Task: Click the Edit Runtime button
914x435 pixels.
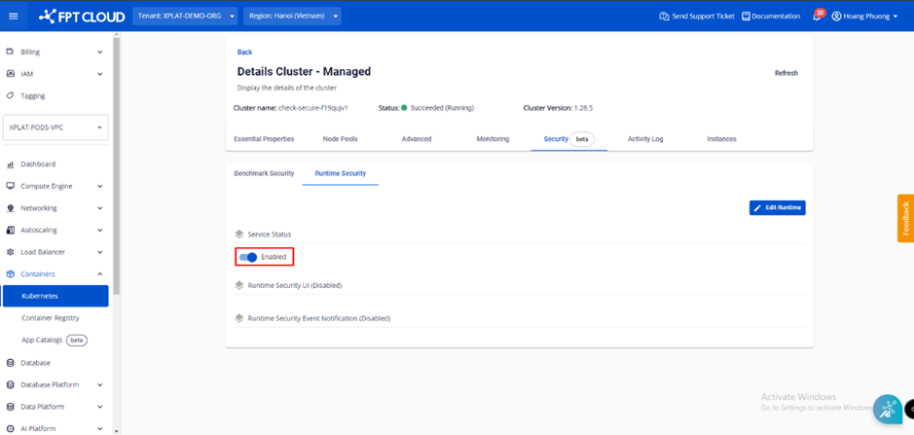Action: (777, 207)
